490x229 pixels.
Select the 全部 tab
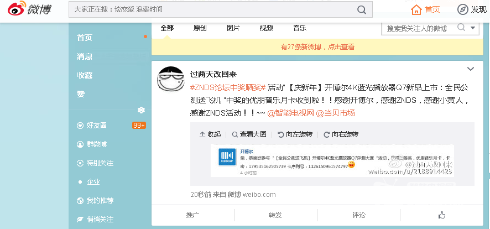coord(167,28)
